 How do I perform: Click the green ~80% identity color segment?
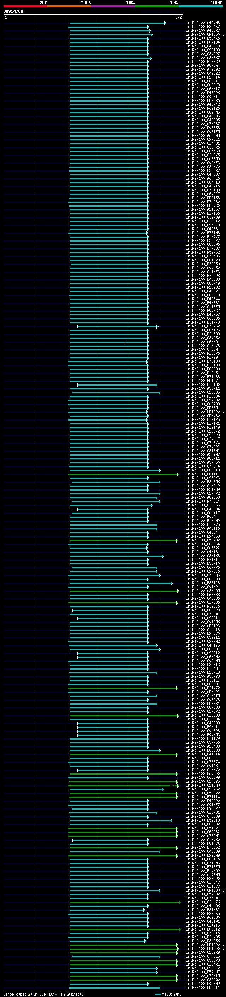(x=156, y=6)
